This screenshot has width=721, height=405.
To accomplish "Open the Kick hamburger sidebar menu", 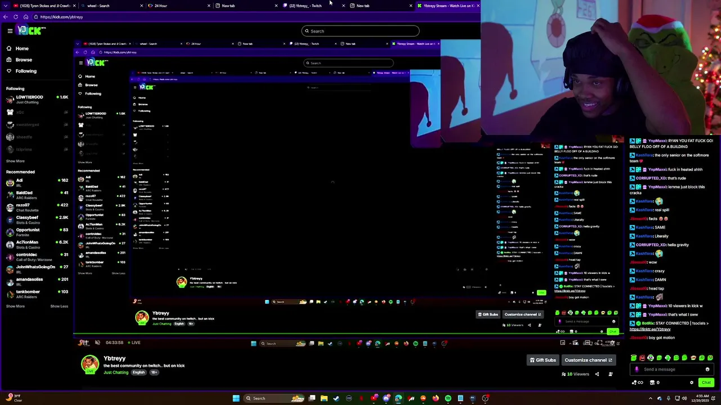I will (10, 31).
